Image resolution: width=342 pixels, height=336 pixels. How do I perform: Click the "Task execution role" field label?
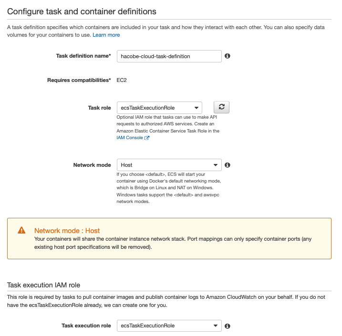(86, 326)
